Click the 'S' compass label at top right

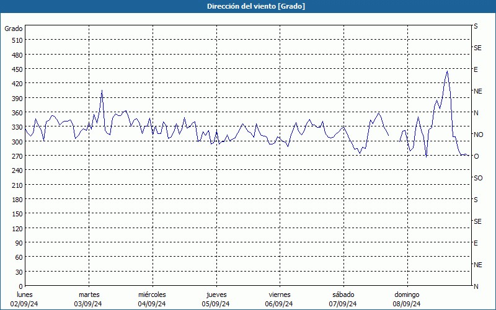[476, 26]
